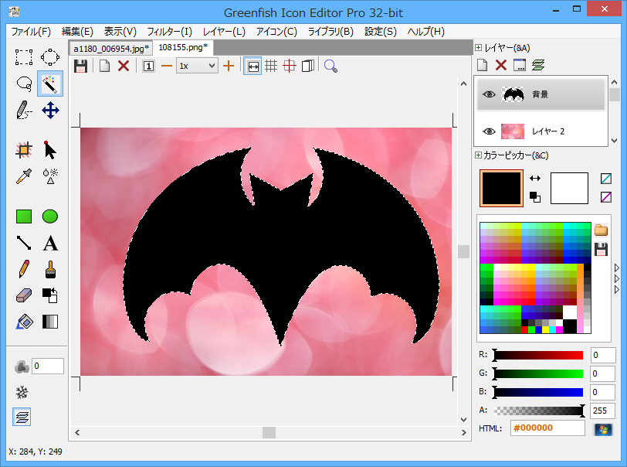Choose the Eraser tool

(x=24, y=295)
